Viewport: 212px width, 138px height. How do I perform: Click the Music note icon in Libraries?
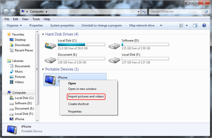click(12, 71)
